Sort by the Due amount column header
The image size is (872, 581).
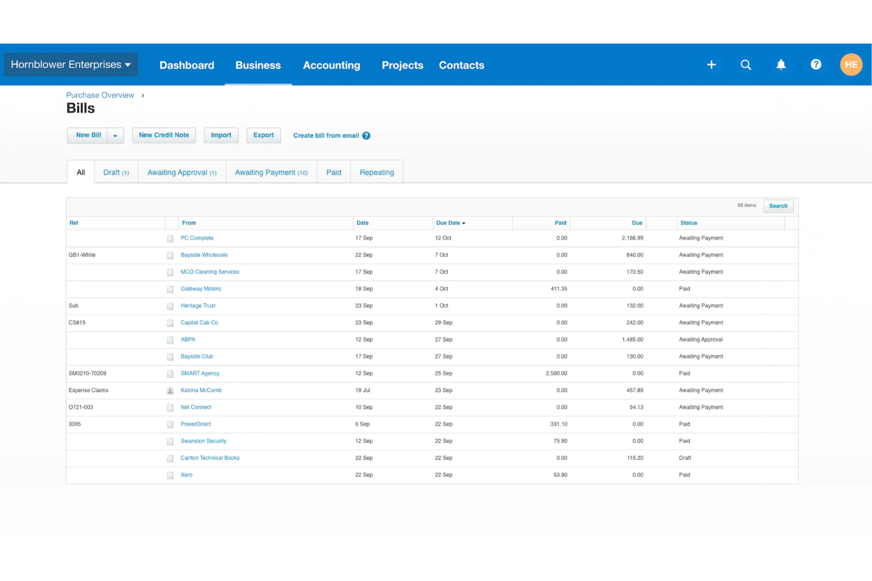pyautogui.click(x=637, y=223)
